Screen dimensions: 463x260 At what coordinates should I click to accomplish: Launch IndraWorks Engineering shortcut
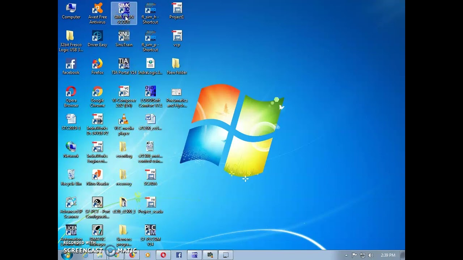[x=97, y=152]
